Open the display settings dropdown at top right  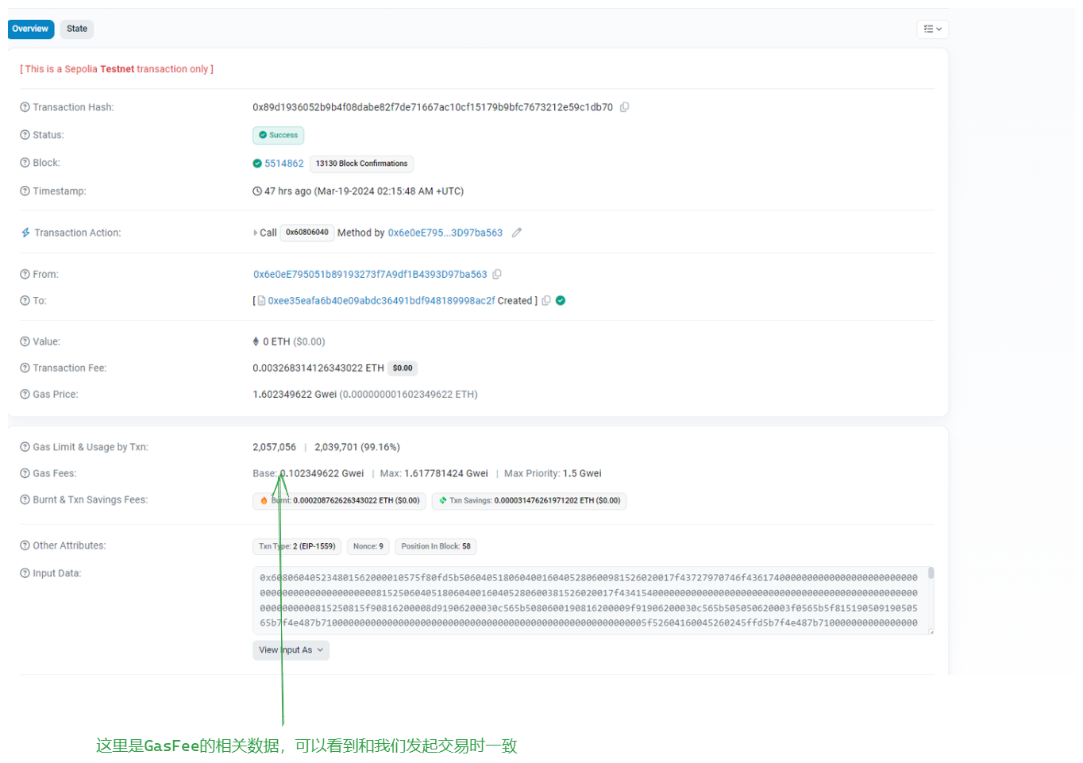pyautogui.click(x=932, y=29)
